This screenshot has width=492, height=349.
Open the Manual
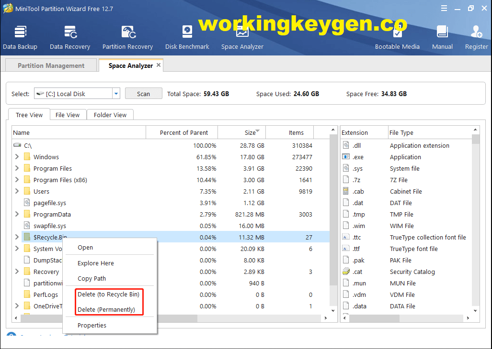(442, 33)
